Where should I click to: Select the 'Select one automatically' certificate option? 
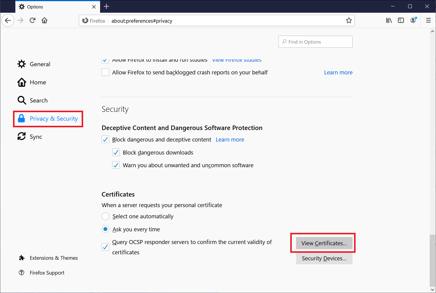tap(105, 216)
